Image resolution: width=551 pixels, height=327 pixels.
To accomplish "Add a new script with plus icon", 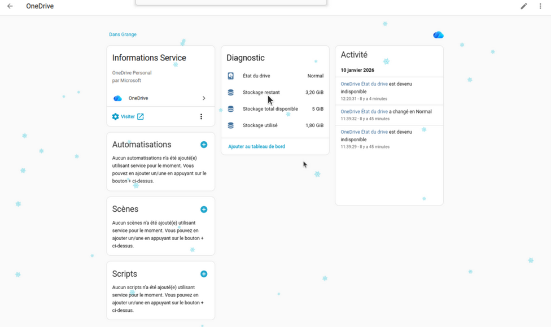I will pyautogui.click(x=204, y=274).
